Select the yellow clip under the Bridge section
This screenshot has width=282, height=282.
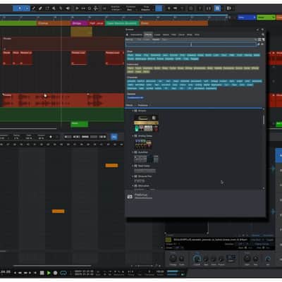click(x=81, y=32)
